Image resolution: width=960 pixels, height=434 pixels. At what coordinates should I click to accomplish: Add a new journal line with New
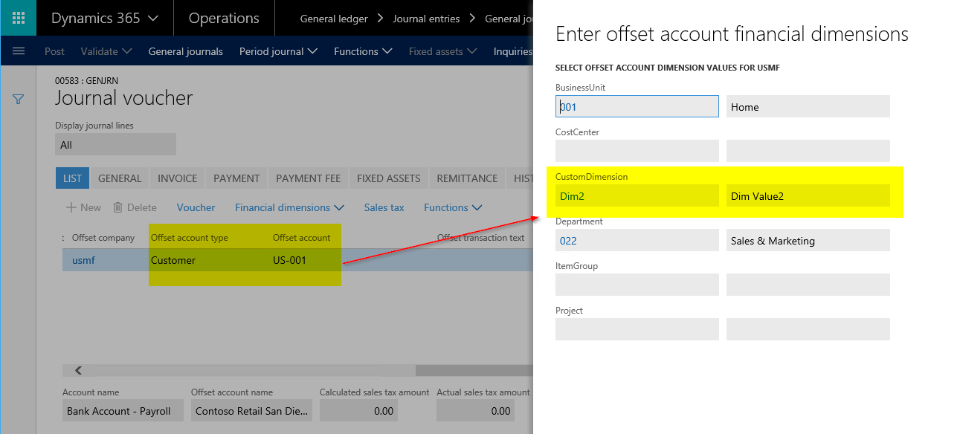coord(83,207)
